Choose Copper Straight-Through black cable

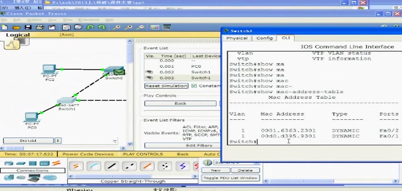[112, 166]
